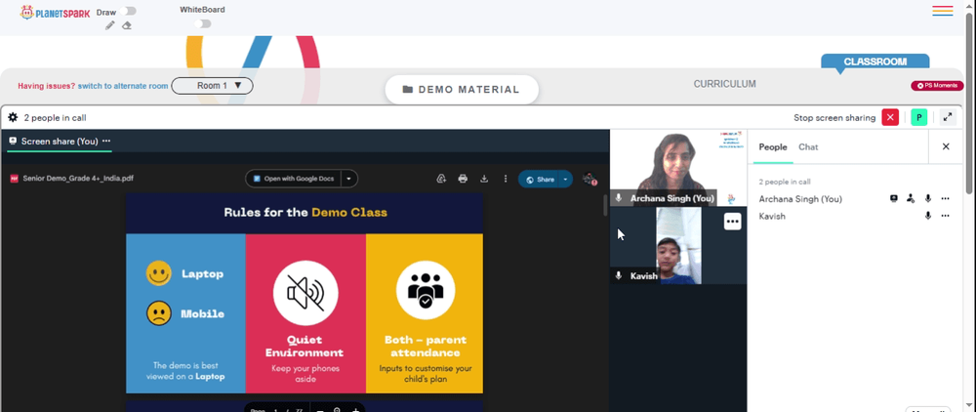Click the Google account avatar in PDF viewer
This screenshot has height=412, width=976.
(590, 179)
